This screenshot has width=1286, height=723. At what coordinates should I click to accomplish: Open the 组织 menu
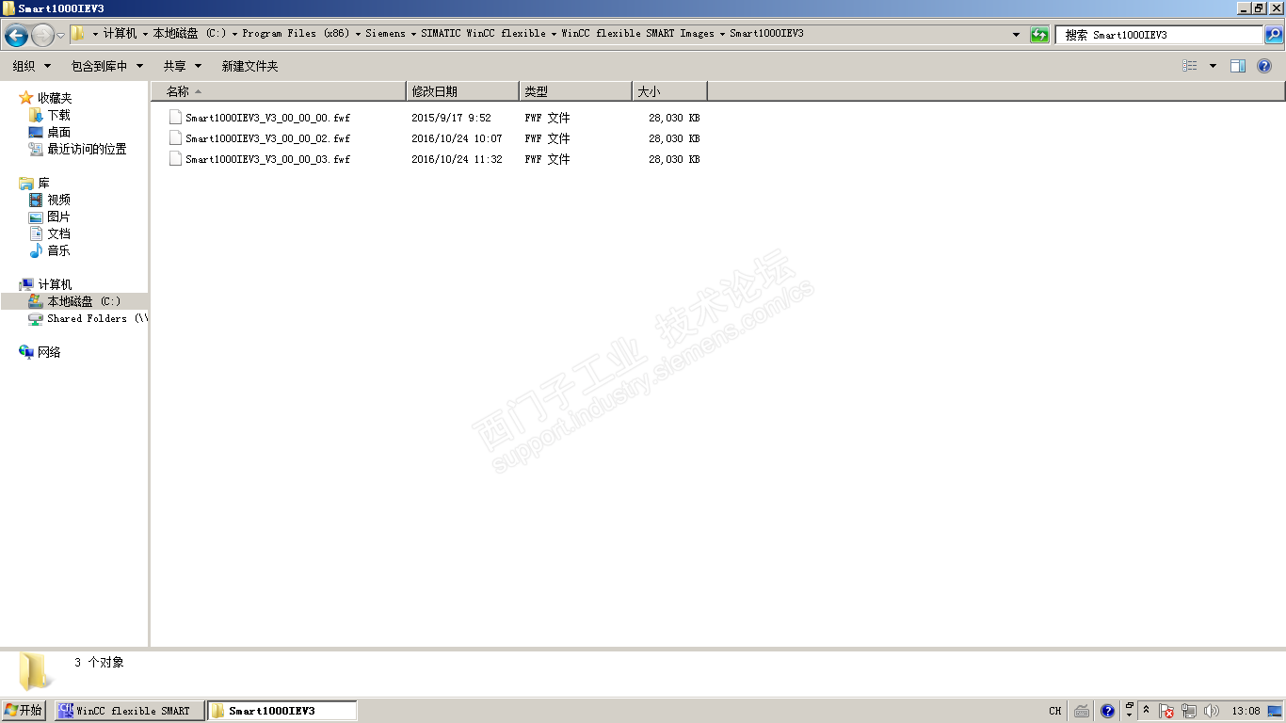[32, 66]
